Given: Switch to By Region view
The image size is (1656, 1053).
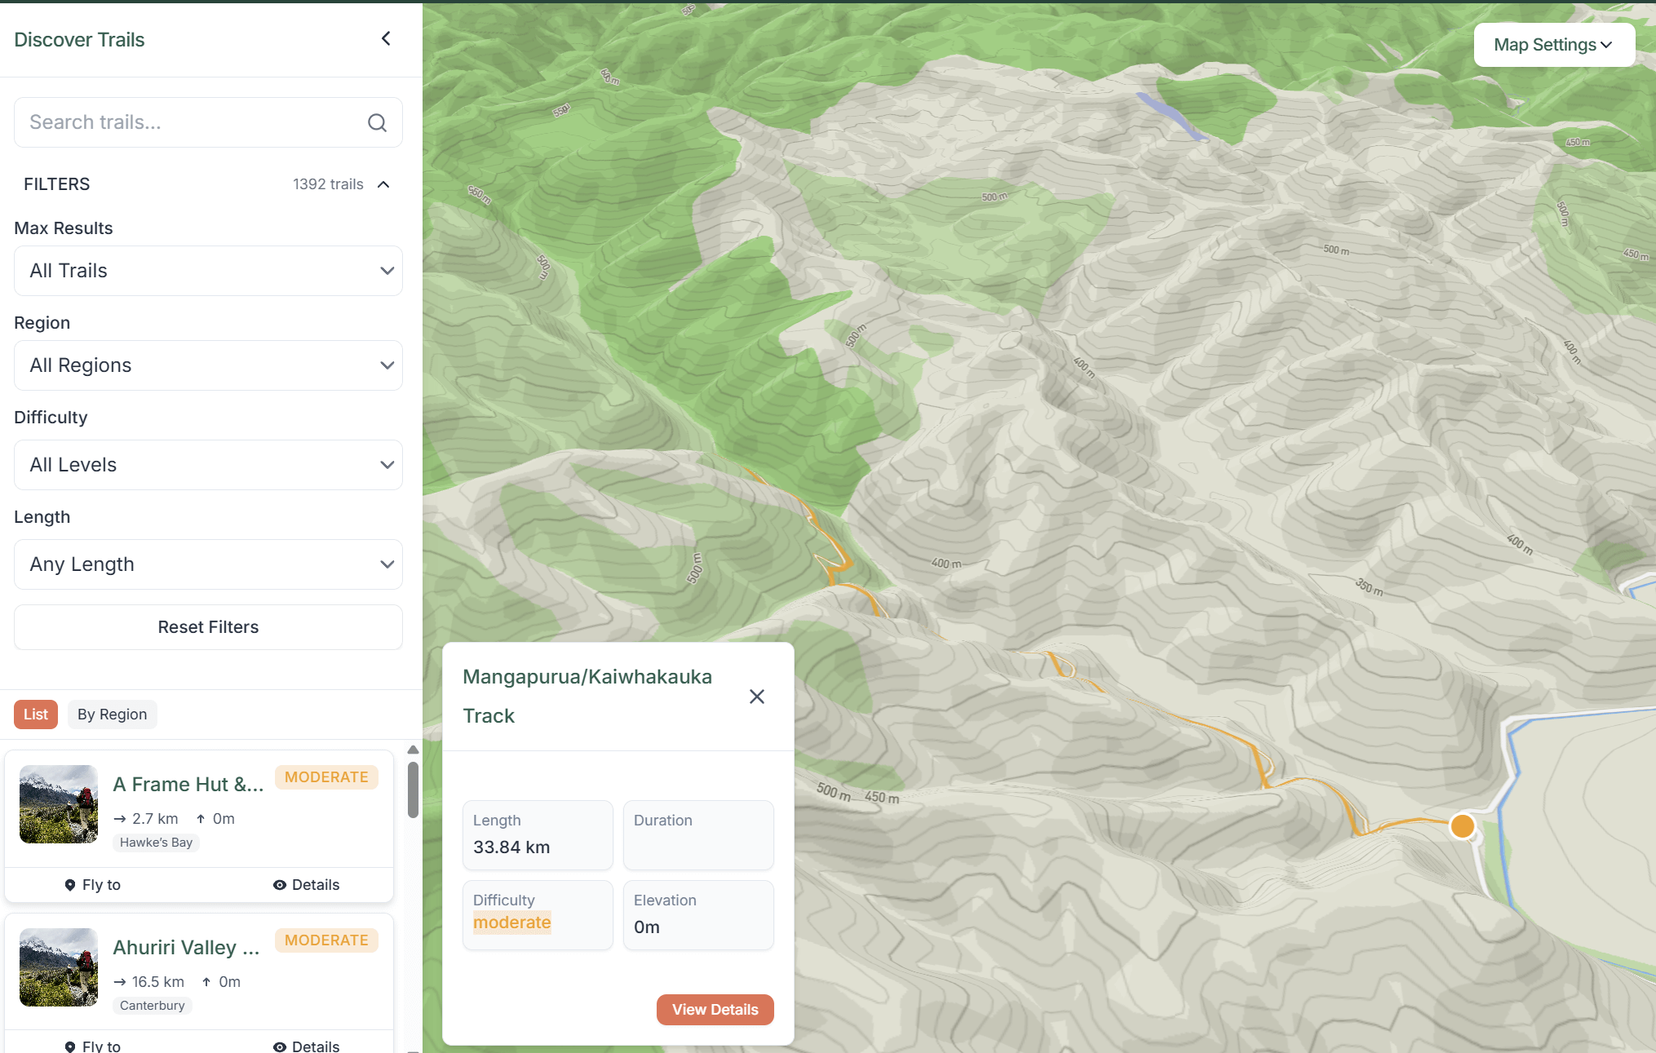Looking at the screenshot, I should point(112,714).
